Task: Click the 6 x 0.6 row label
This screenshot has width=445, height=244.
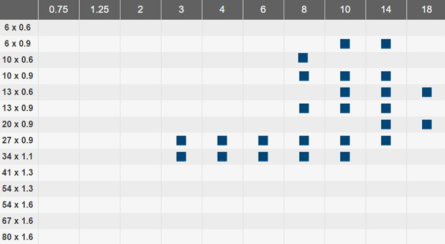Action: click(x=18, y=28)
